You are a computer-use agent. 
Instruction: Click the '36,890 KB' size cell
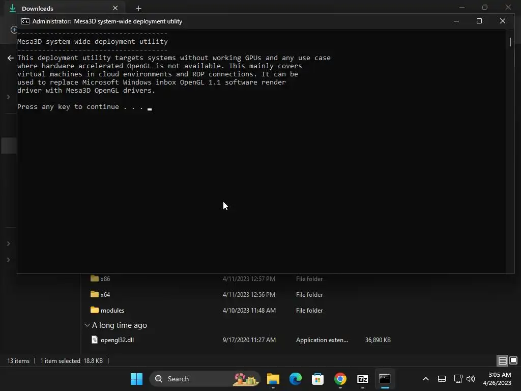[x=378, y=340]
